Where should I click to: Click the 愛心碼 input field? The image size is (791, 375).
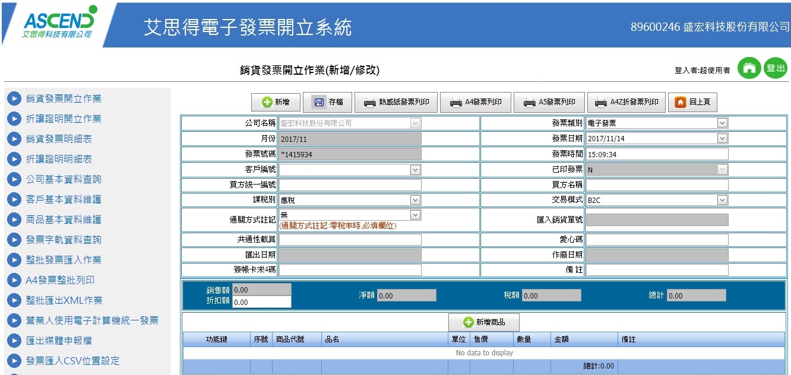pos(657,240)
